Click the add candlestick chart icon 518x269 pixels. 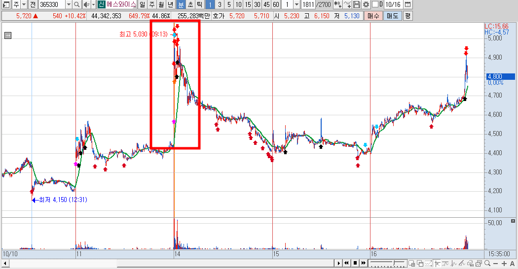click(x=337, y=4)
